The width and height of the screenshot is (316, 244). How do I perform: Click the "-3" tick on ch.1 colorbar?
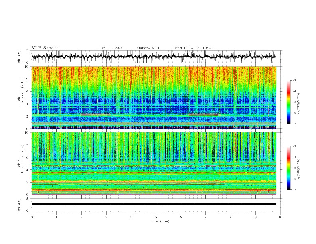tap(294, 80)
